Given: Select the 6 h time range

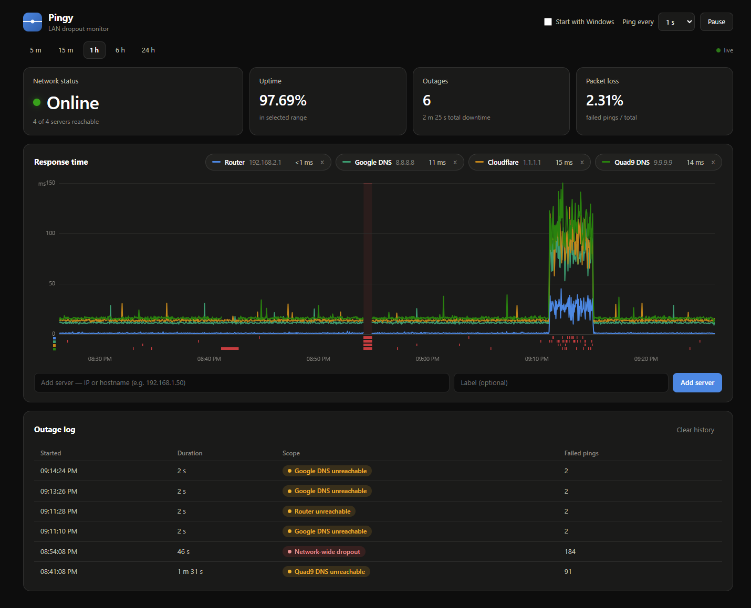Looking at the screenshot, I should (x=120, y=50).
